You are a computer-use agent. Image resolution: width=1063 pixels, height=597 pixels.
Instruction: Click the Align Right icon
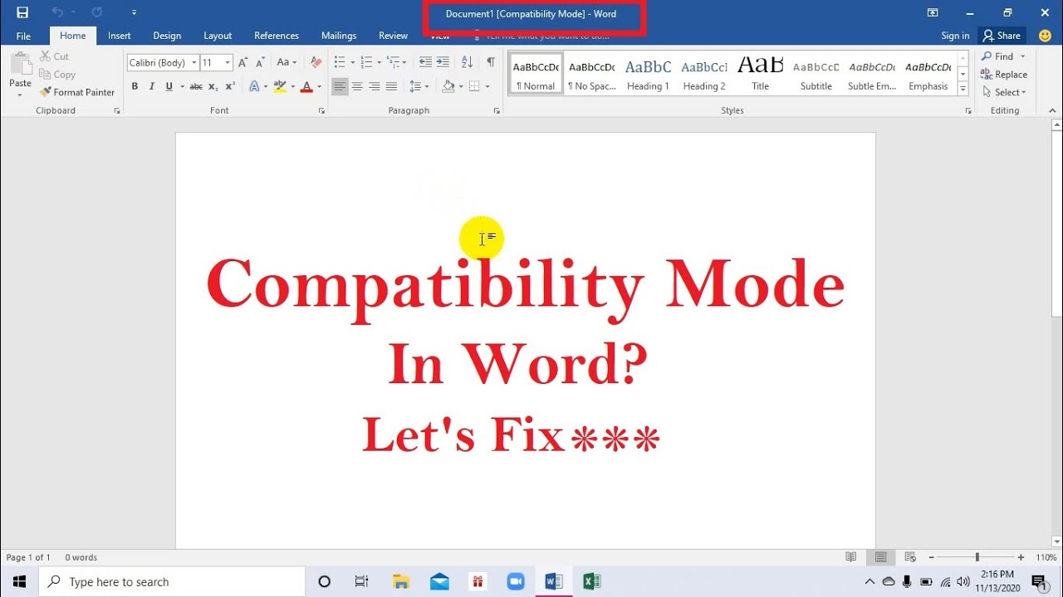point(375,86)
